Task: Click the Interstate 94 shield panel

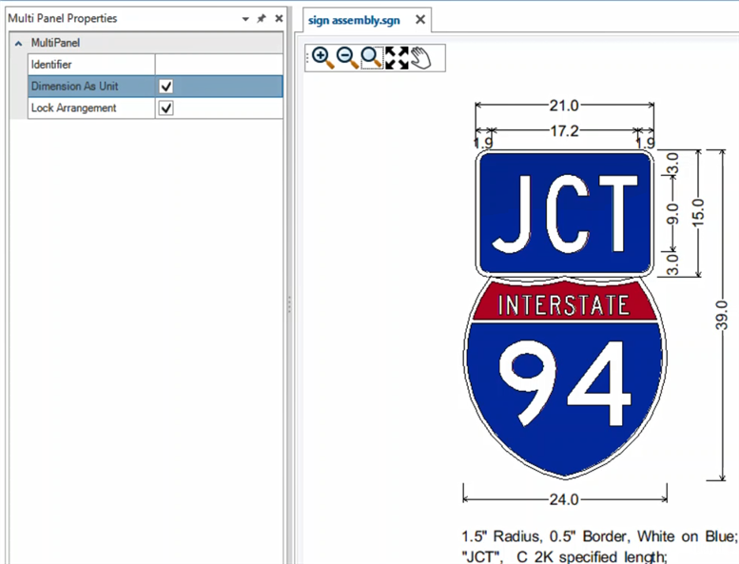Action: coord(565,379)
